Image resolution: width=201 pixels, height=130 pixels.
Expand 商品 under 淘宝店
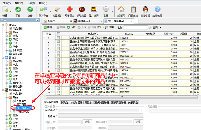coord(7,32)
